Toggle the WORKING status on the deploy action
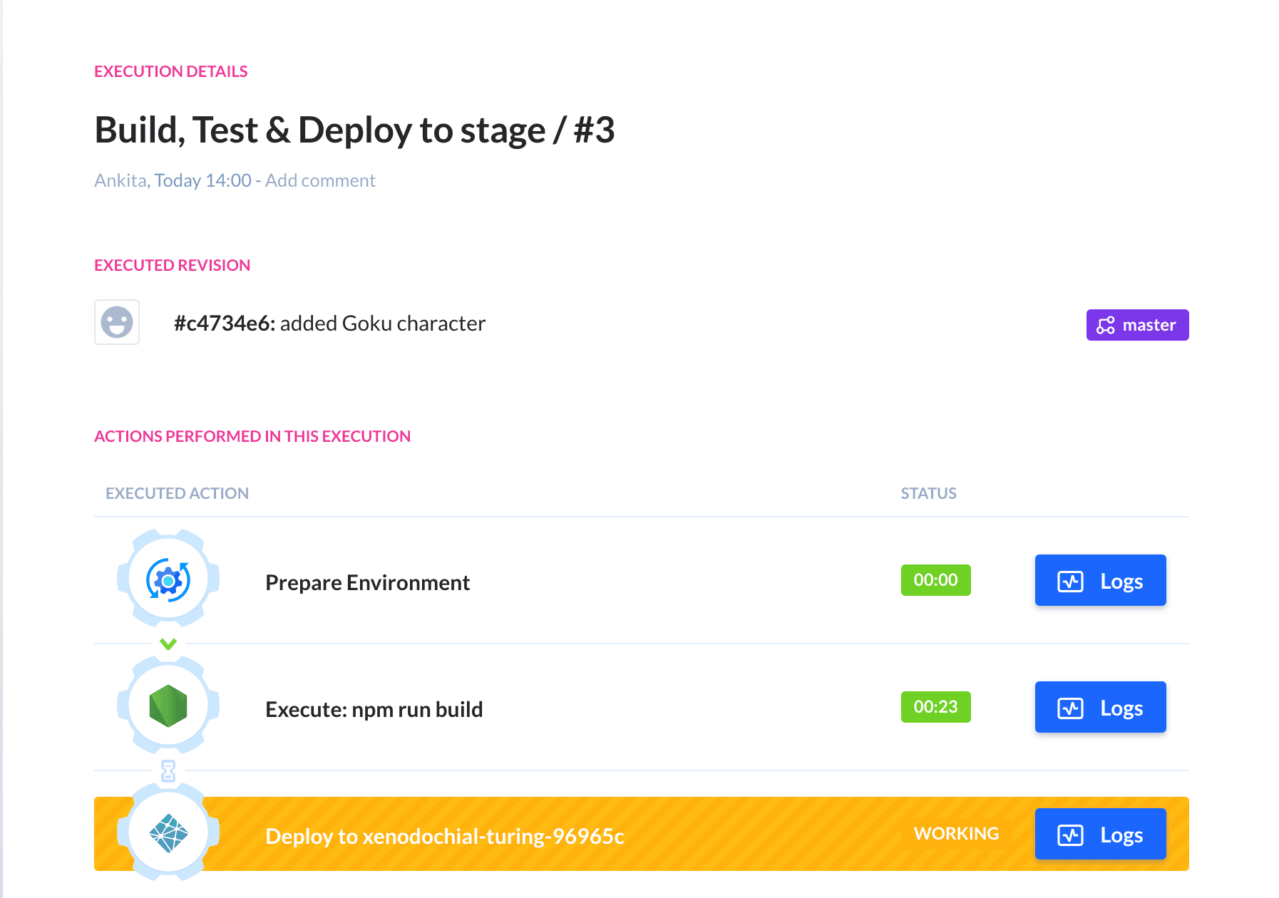 pos(956,832)
